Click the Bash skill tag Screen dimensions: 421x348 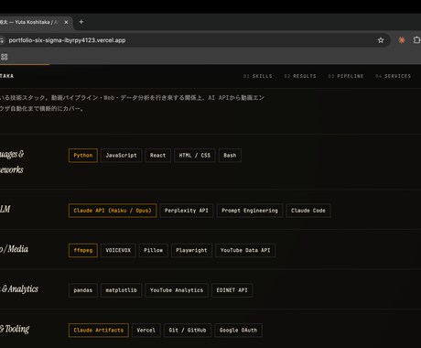(x=230, y=156)
